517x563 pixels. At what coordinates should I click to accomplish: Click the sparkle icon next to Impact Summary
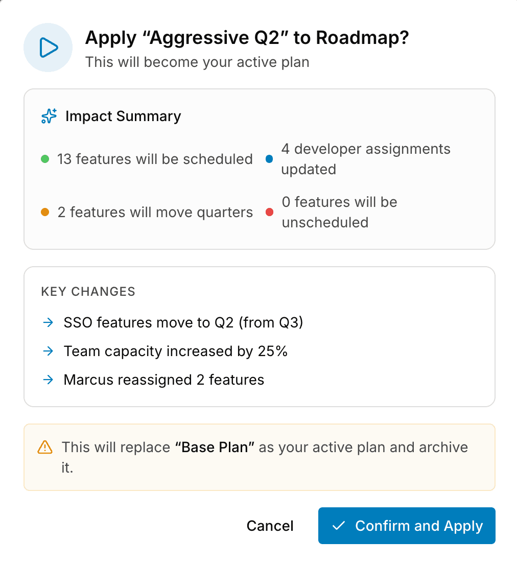coord(49,116)
